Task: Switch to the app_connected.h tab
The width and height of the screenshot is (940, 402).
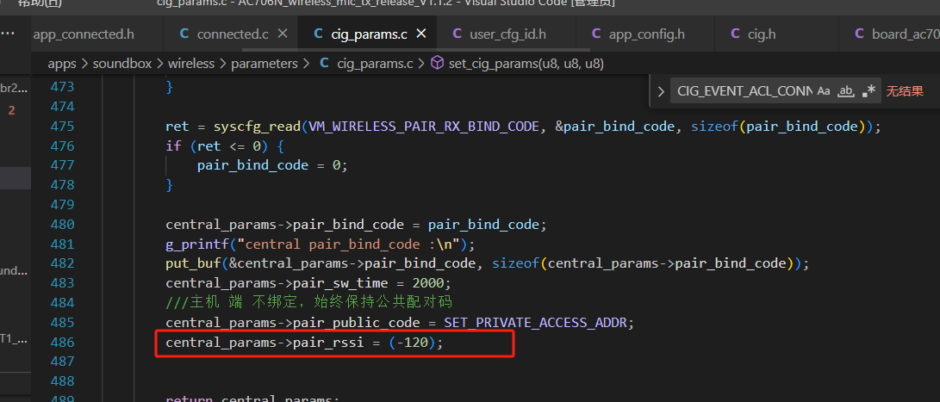Action: 84,34
